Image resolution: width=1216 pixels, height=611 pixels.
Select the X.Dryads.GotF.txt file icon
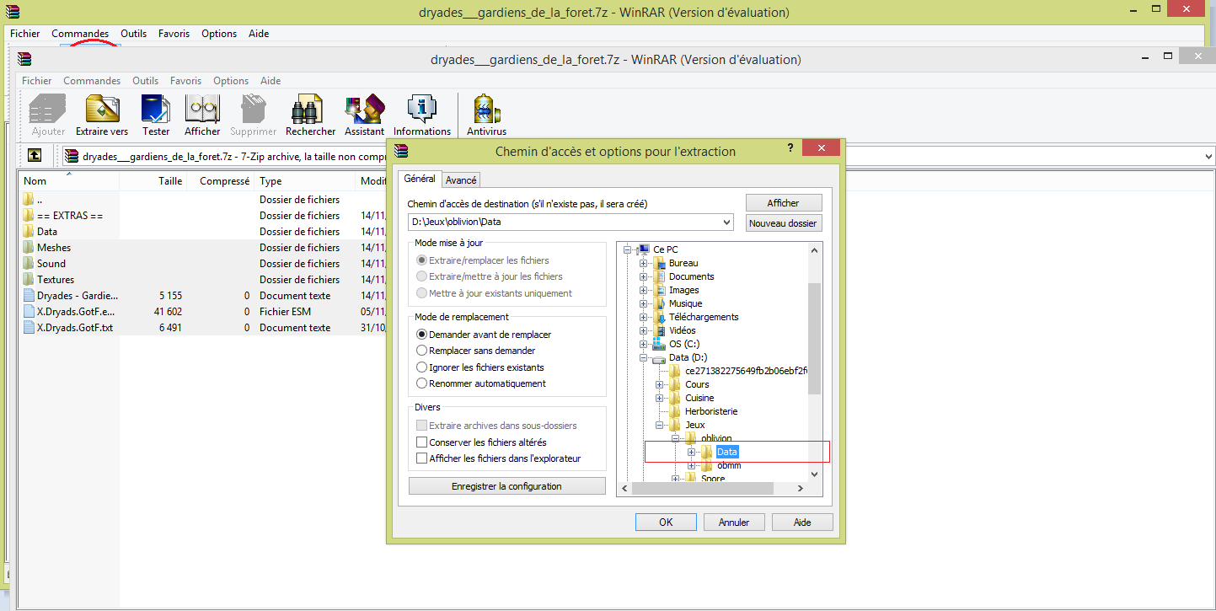29,328
